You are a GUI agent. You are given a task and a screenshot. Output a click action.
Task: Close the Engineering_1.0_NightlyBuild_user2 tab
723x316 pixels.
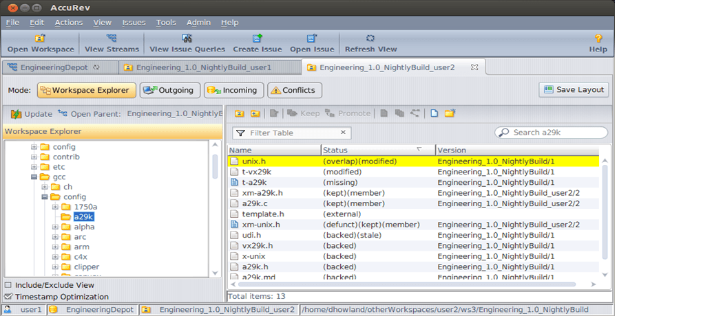tap(474, 67)
